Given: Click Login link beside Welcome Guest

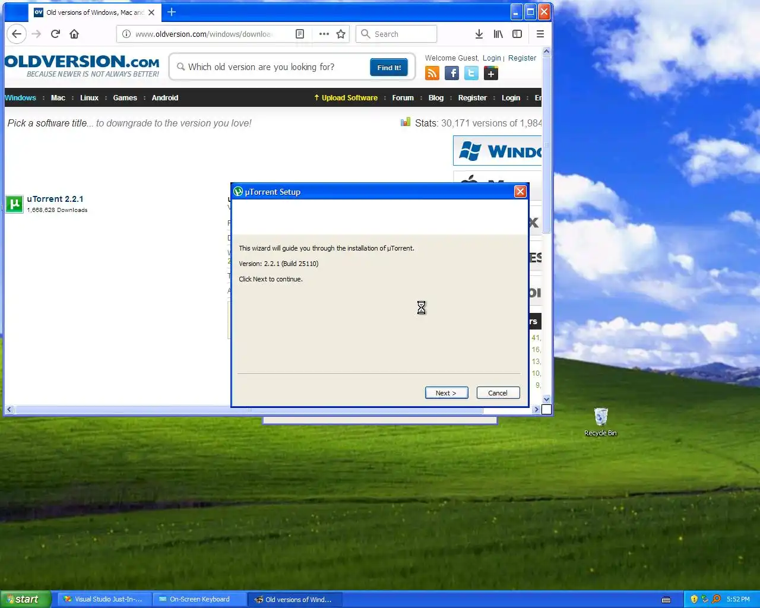Looking at the screenshot, I should pos(492,58).
